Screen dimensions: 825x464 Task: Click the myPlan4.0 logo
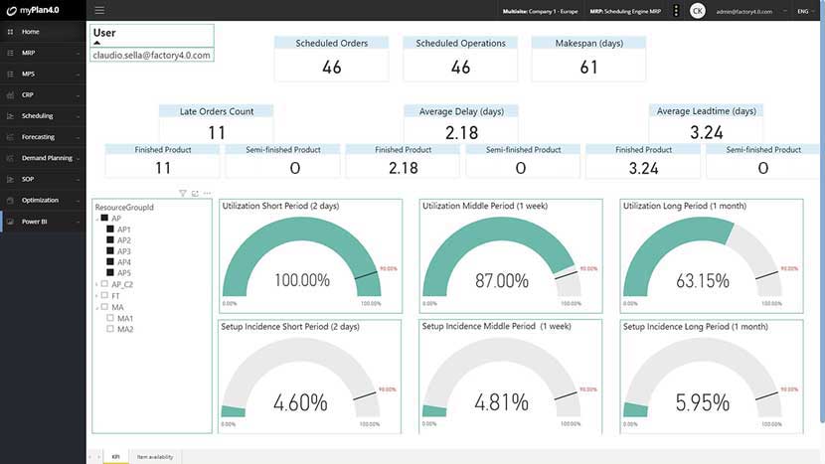tap(33, 10)
